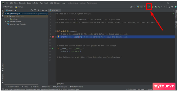Image resolution: width=177 pixels, height=92 pixels.
Task: Open the Refactor menu
Action: 35,3
